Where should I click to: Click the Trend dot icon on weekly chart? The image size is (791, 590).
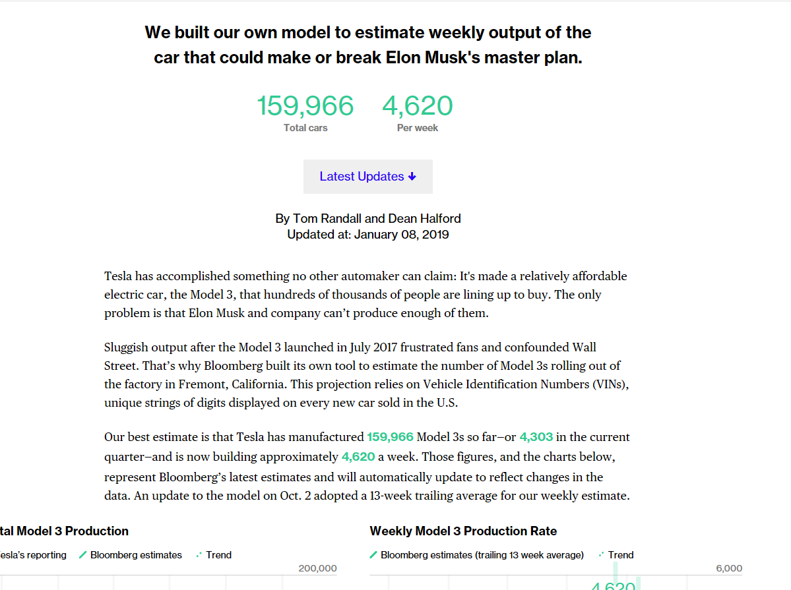pos(600,554)
